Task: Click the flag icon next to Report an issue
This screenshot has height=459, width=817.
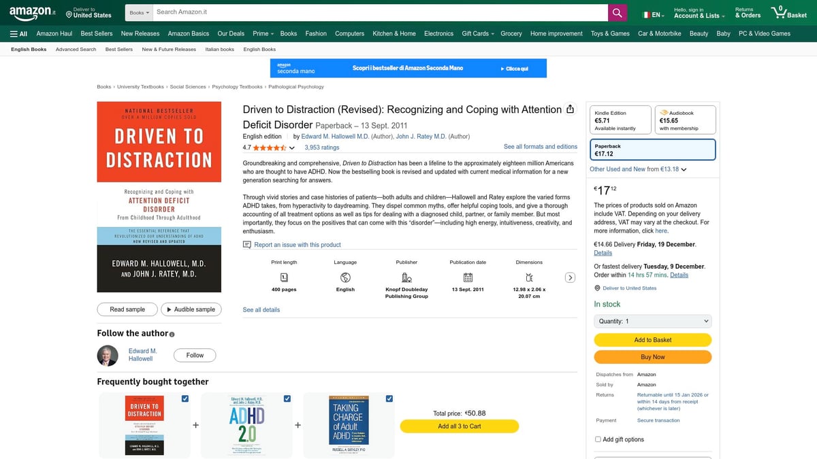Action: click(x=247, y=244)
